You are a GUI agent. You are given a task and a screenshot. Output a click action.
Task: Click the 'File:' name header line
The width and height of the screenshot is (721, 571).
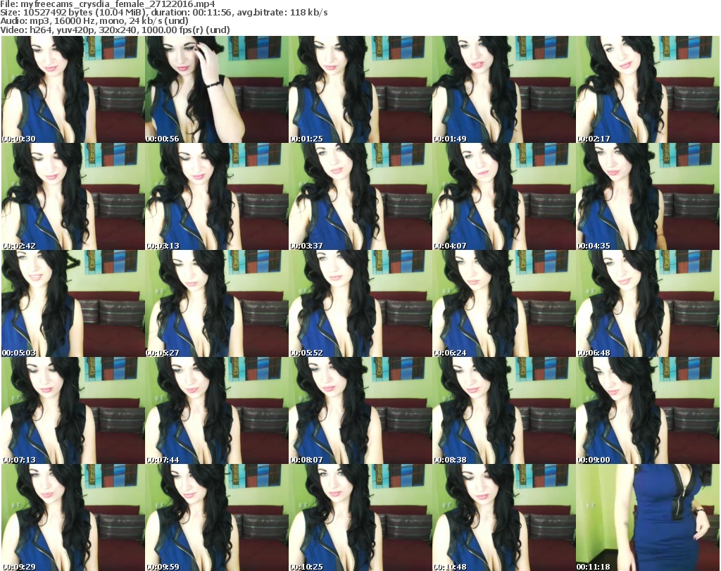pos(108,4)
